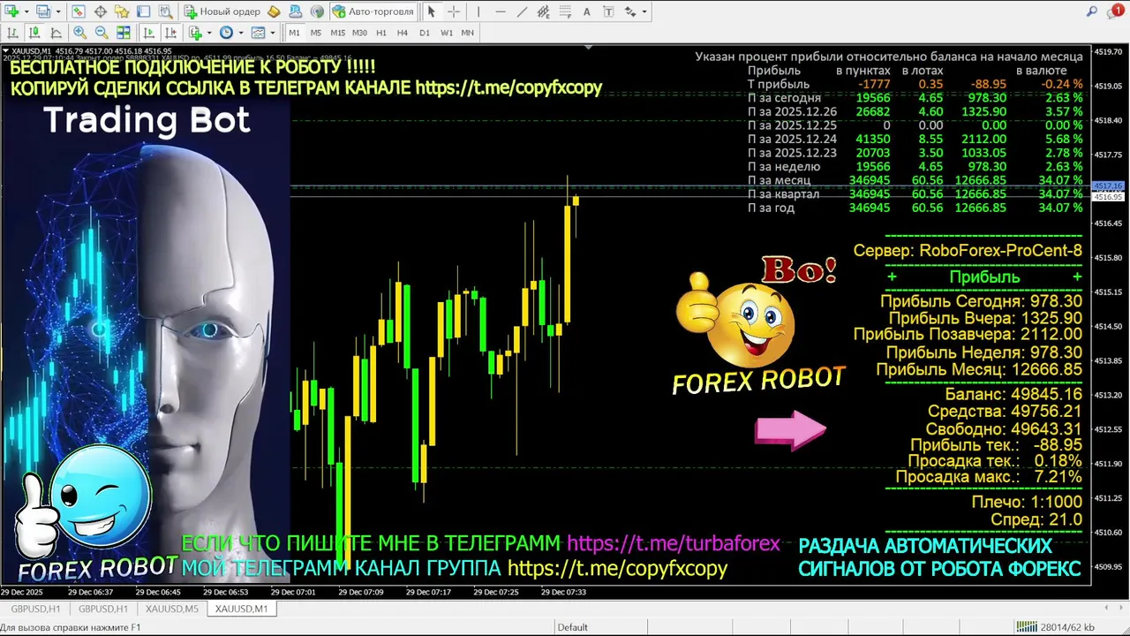1130x636 pixels.
Task: Zoom out on the chart
Action: 102,33
